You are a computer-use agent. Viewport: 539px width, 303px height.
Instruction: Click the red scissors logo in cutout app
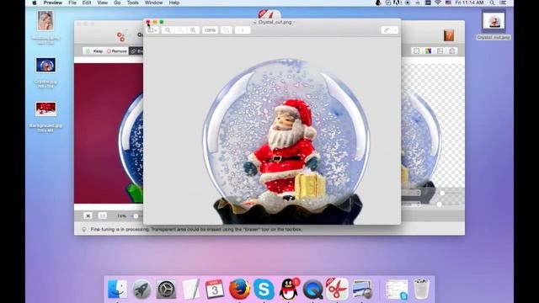120,36
